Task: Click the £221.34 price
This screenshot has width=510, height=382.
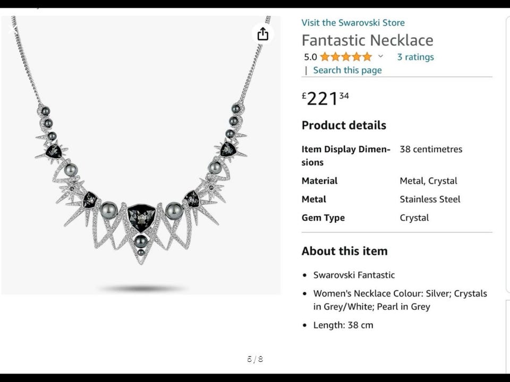Action: click(x=325, y=99)
